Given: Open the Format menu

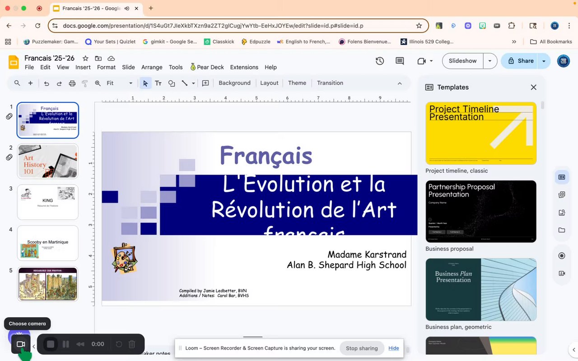Looking at the screenshot, I should tap(107, 67).
